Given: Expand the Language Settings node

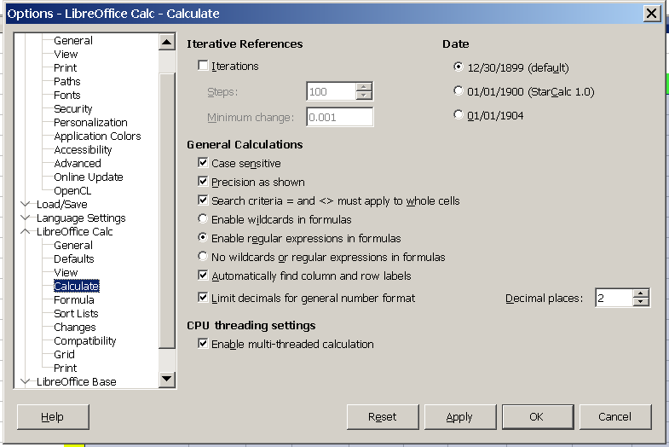Looking at the screenshot, I should pyautogui.click(x=26, y=218).
